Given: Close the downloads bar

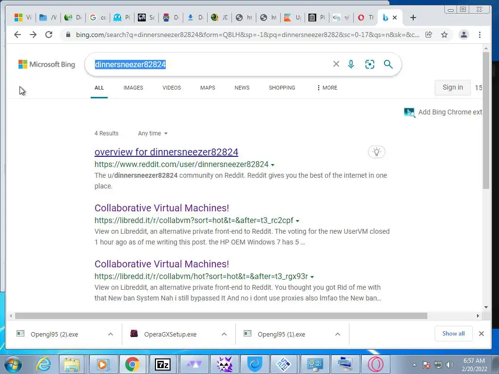Looking at the screenshot, I should (x=481, y=333).
